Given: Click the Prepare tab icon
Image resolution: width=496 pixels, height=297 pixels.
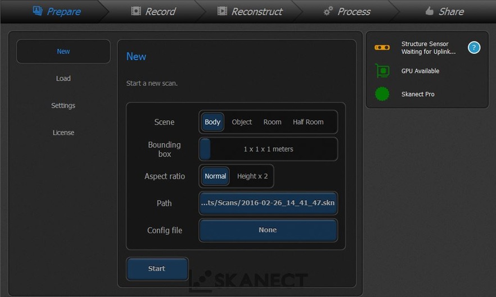Looking at the screenshot, I should click(38, 11).
